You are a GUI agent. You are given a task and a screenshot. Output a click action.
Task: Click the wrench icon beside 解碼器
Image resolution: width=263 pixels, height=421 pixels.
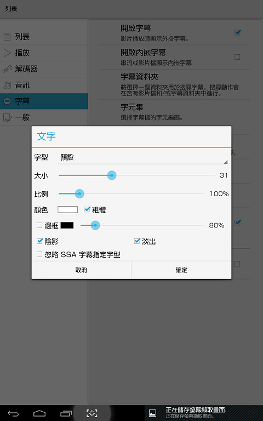(7, 69)
